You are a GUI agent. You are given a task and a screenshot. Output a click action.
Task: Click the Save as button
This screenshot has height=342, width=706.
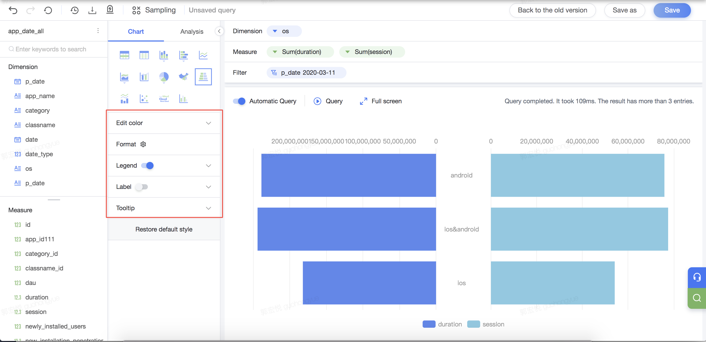pyautogui.click(x=625, y=10)
